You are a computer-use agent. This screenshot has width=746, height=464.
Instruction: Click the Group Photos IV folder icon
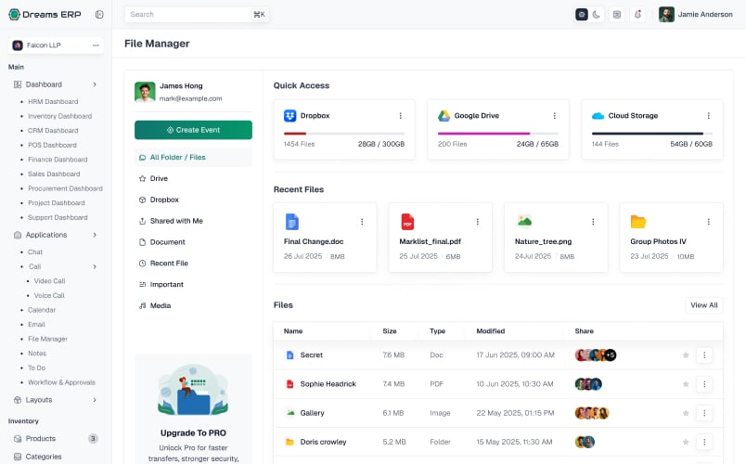(638, 222)
